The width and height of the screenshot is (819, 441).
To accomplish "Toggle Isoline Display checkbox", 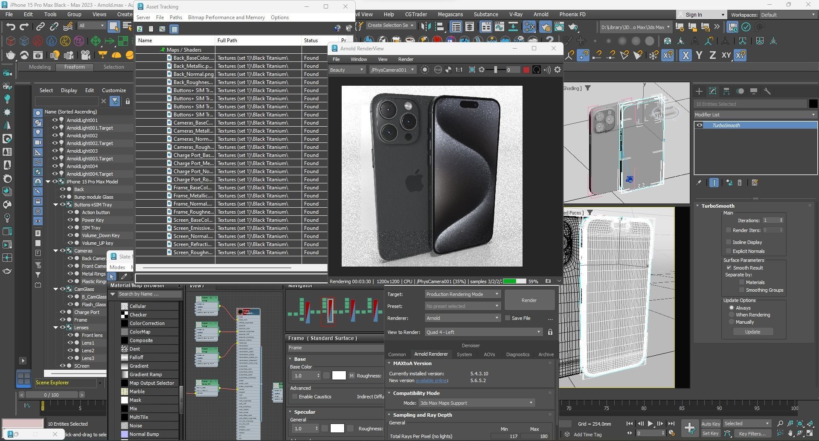I will pos(729,242).
